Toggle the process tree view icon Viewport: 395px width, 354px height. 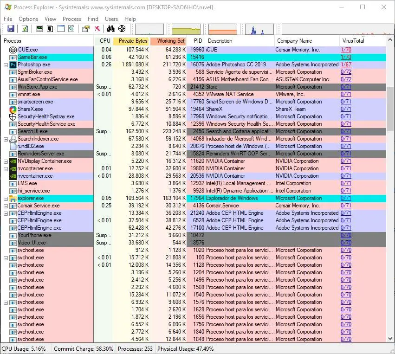point(50,29)
